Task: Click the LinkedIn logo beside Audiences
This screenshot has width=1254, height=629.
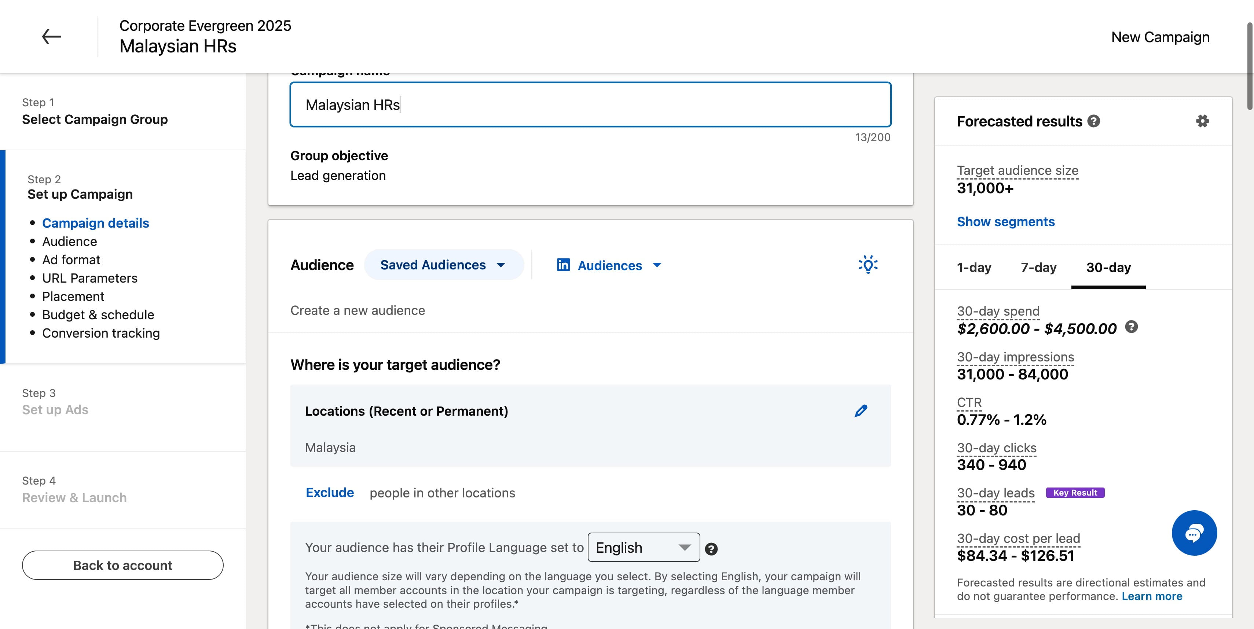Action: point(563,265)
